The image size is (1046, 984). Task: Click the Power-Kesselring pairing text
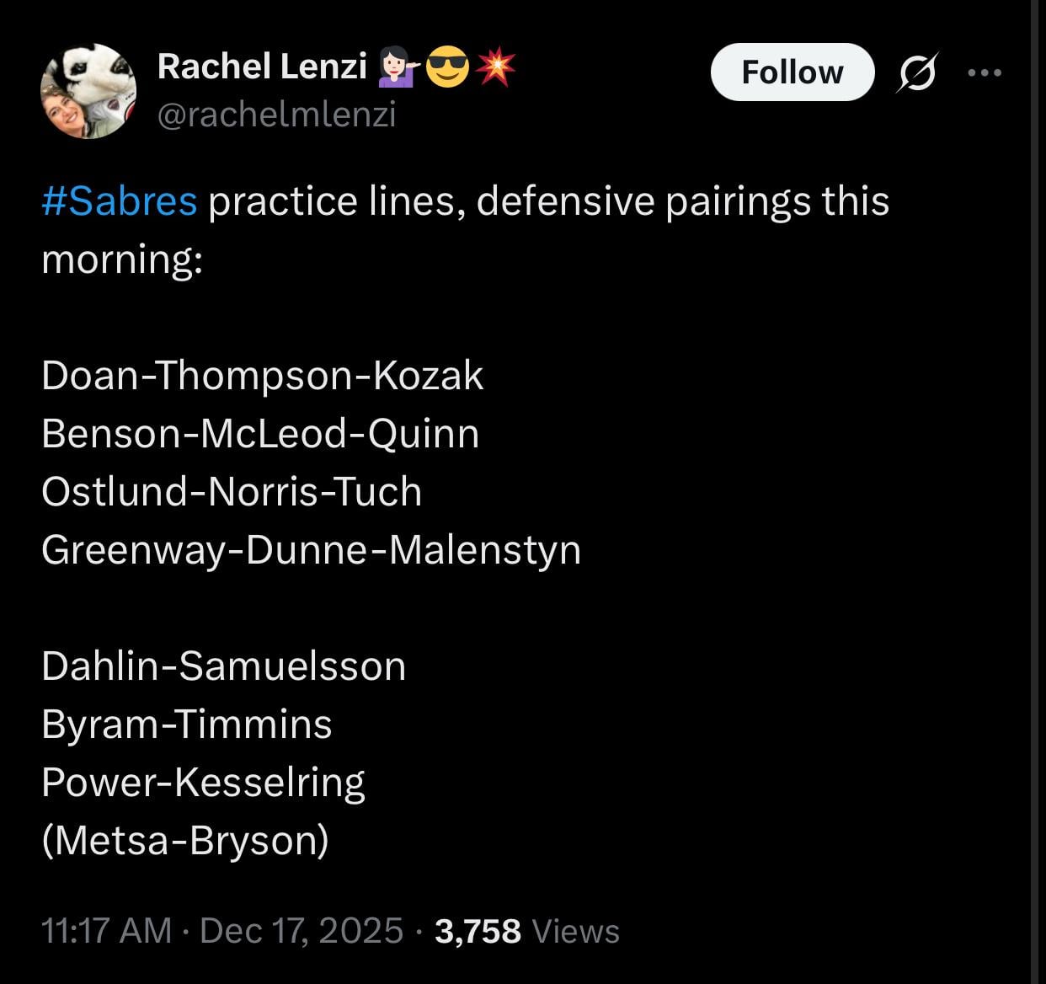[x=203, y=783]
